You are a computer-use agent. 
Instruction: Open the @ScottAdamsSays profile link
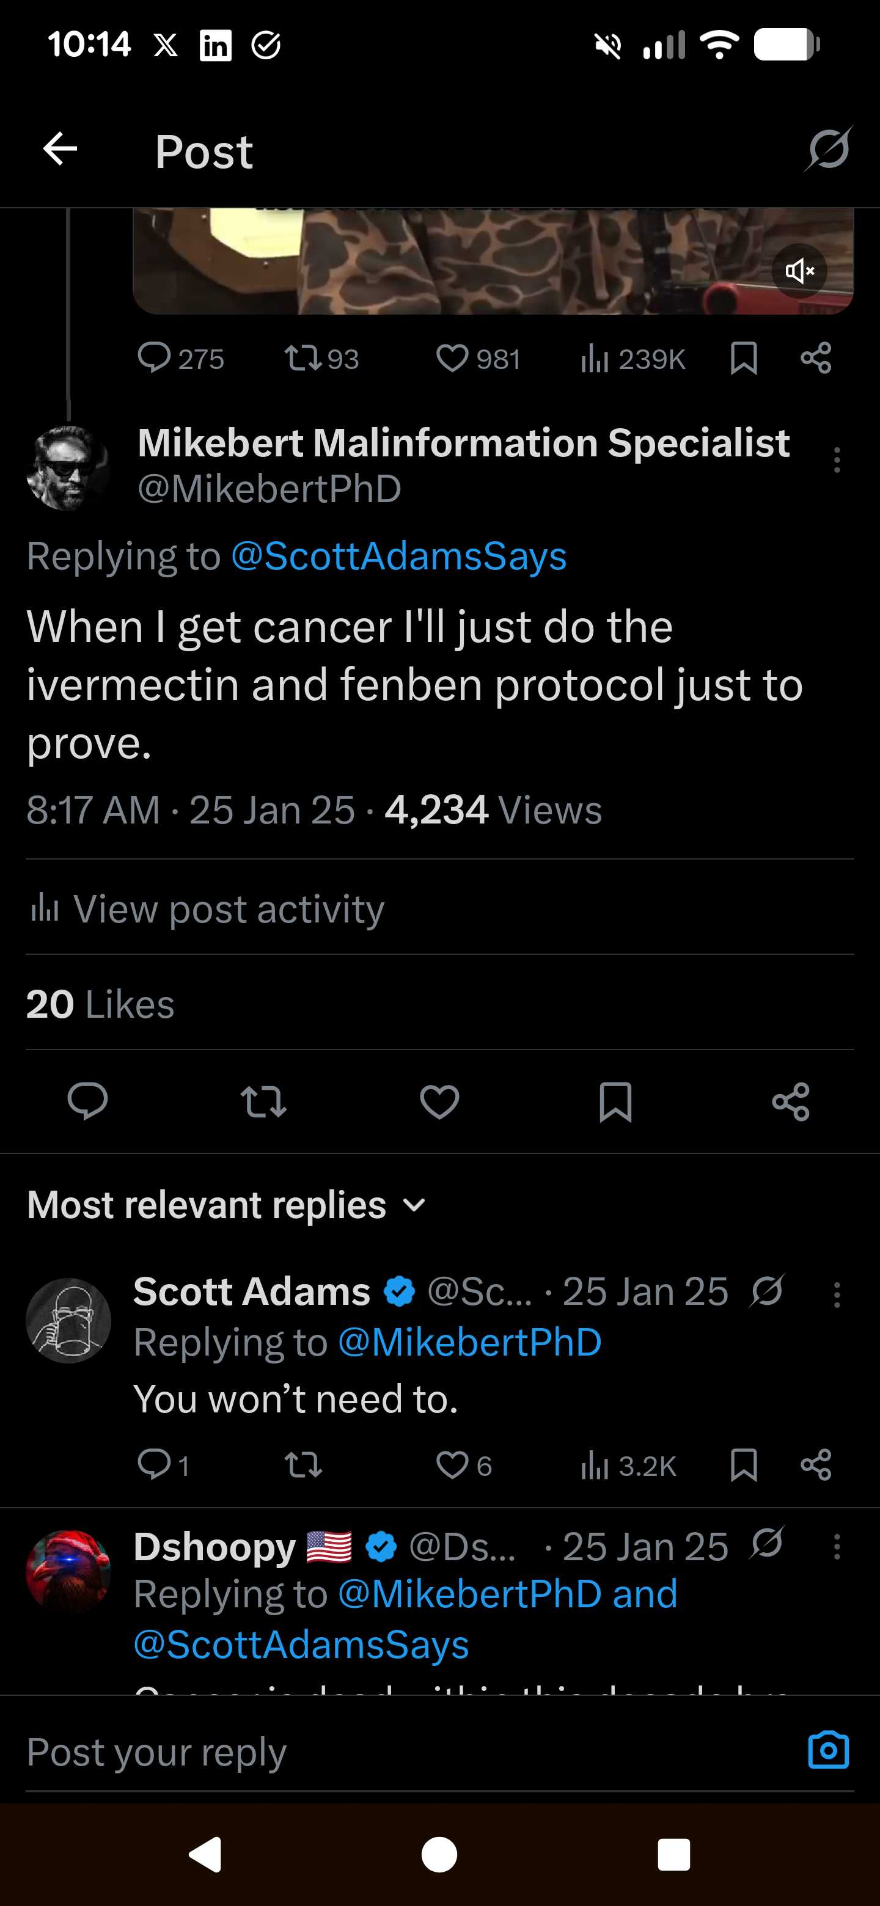398,556
